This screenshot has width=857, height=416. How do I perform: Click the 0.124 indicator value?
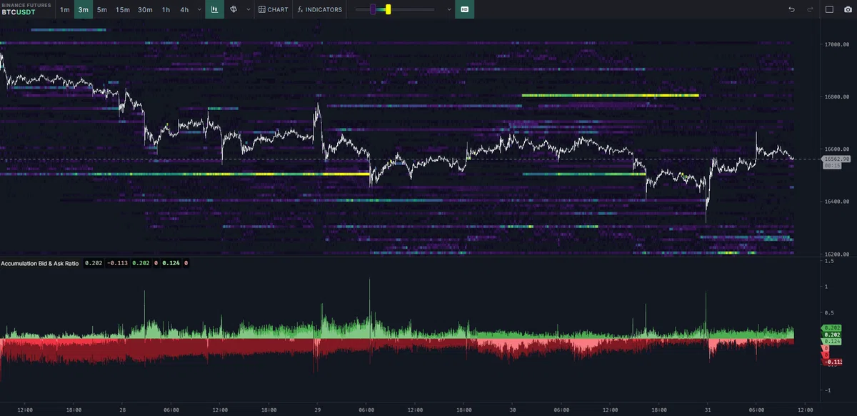[x=171, y=263]
